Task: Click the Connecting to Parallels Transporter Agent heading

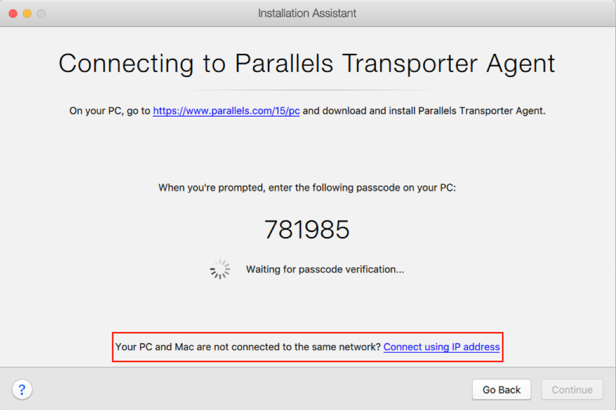Action: click(307, 63)
